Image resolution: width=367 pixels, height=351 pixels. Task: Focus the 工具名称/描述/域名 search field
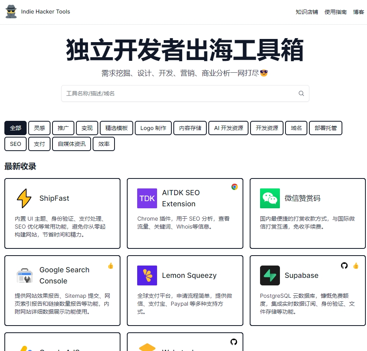[x=185, y=93]
